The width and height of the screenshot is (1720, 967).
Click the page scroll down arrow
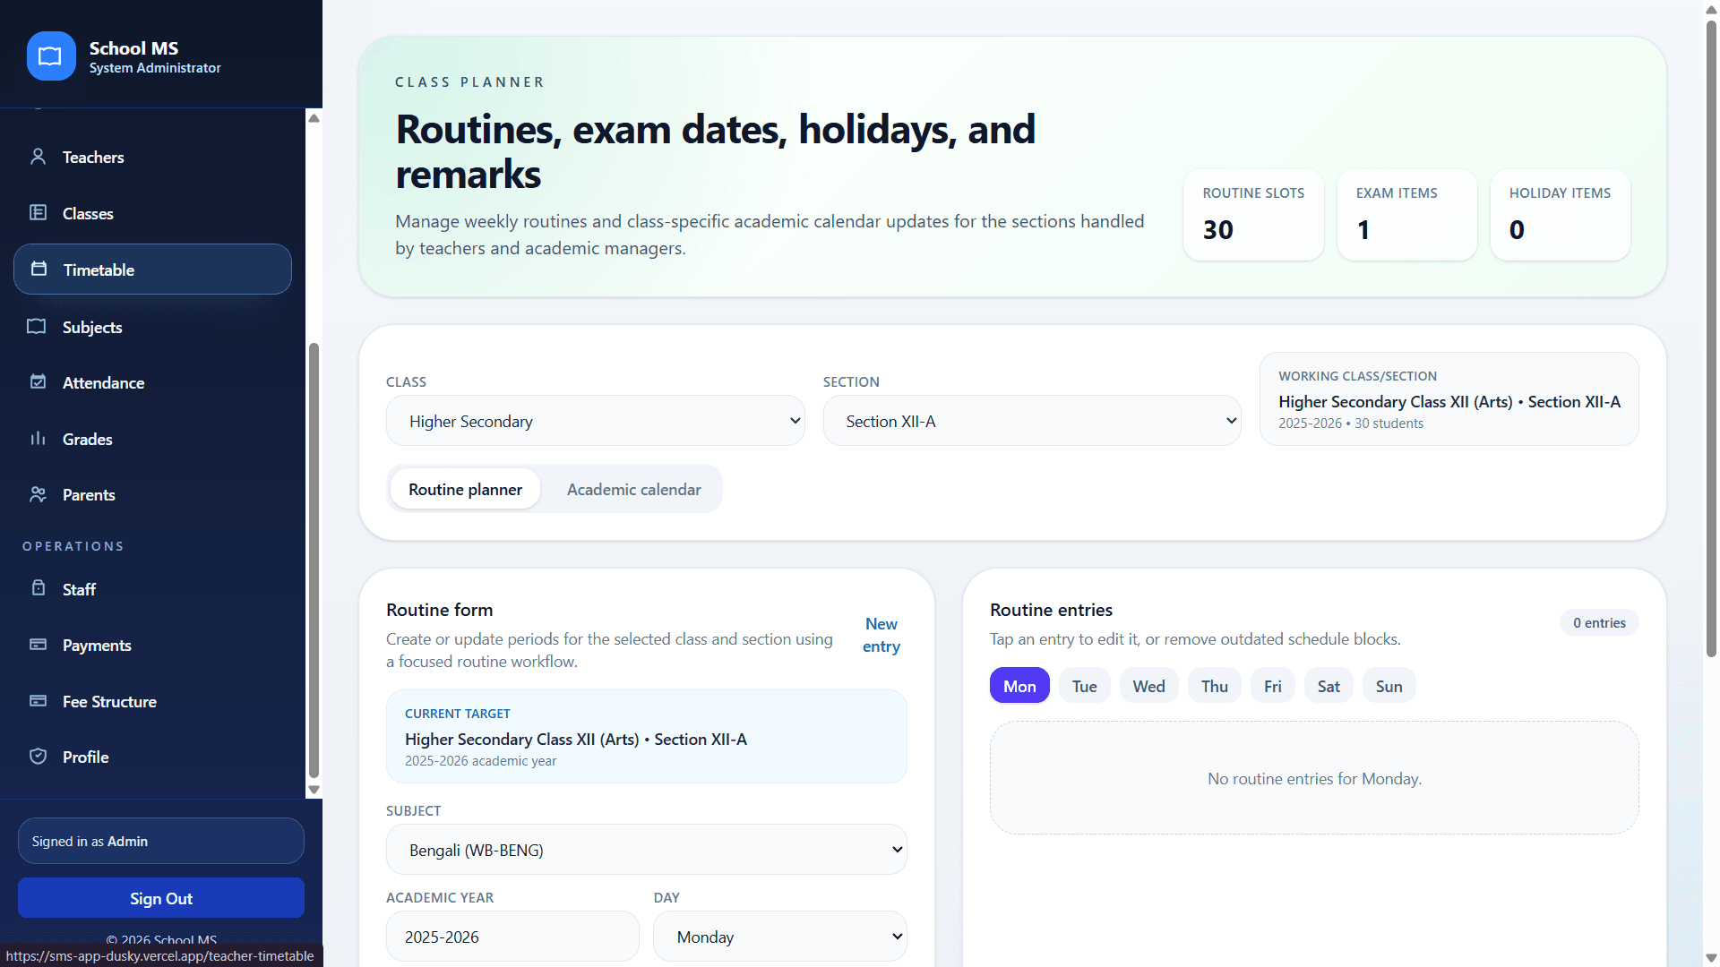click(x=1711, y=958)
